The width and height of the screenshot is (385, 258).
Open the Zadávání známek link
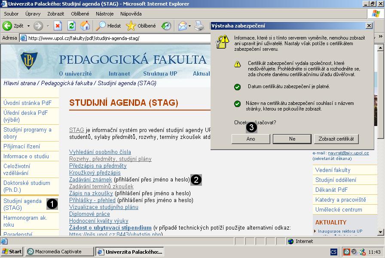pyautogui.click(x=90, y=180)
